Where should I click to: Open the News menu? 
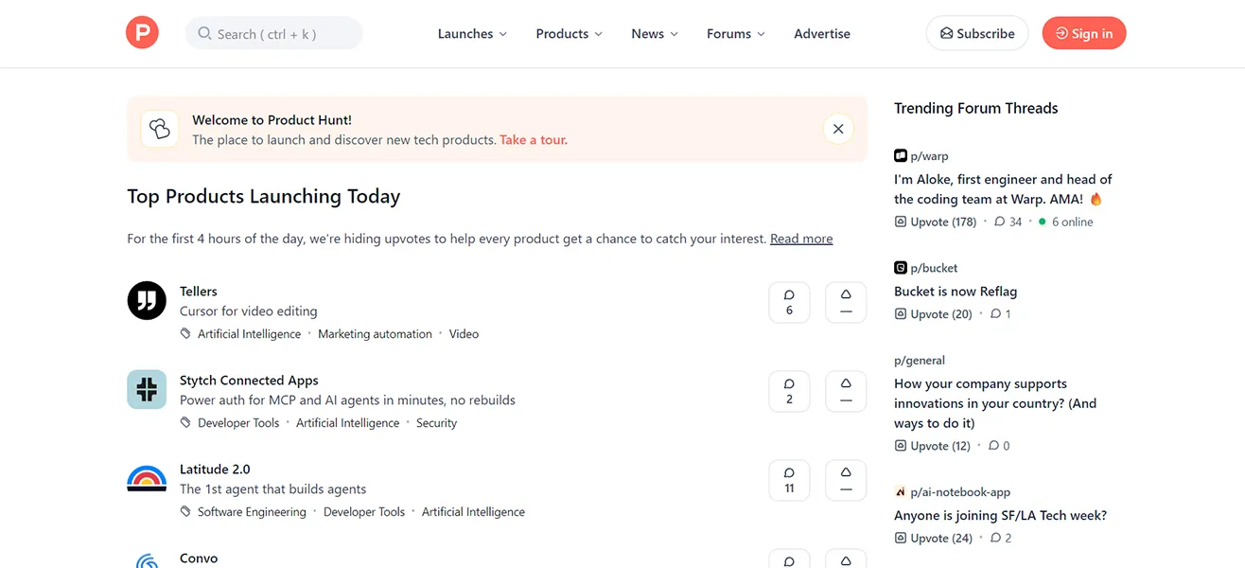pos(653,33)
